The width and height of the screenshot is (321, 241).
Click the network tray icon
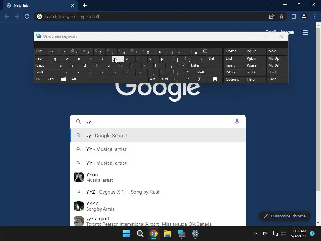click(x=276, y=233)
